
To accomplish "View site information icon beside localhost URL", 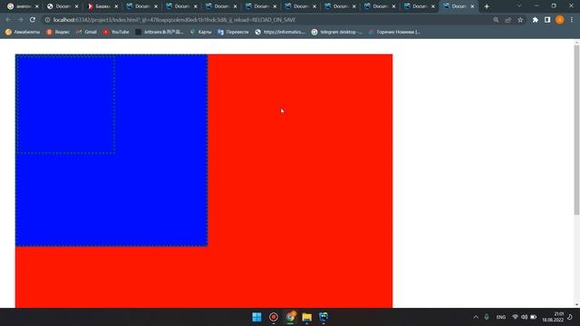I will coord(47,20).
